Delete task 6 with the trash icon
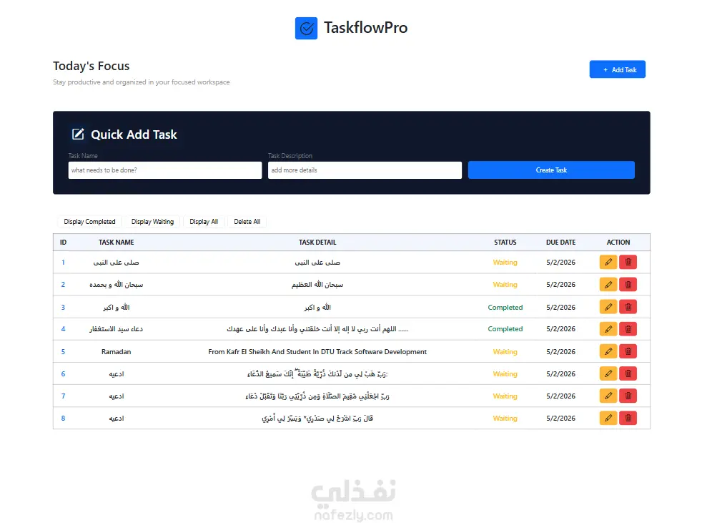The width and height of the screenshot is (707, 523). pos(628,373)
